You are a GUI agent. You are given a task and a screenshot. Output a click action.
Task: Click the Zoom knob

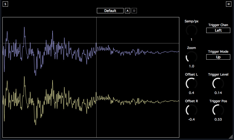[x=192, y=57]
